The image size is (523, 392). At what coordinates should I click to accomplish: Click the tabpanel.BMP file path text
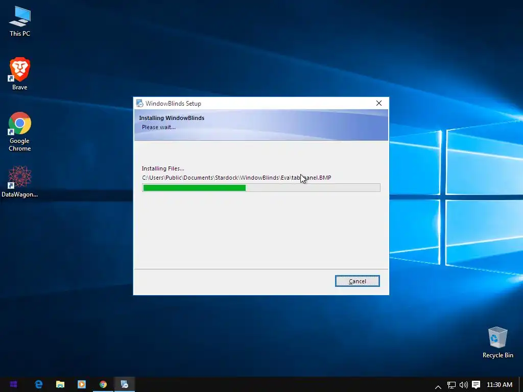[236, 178]
